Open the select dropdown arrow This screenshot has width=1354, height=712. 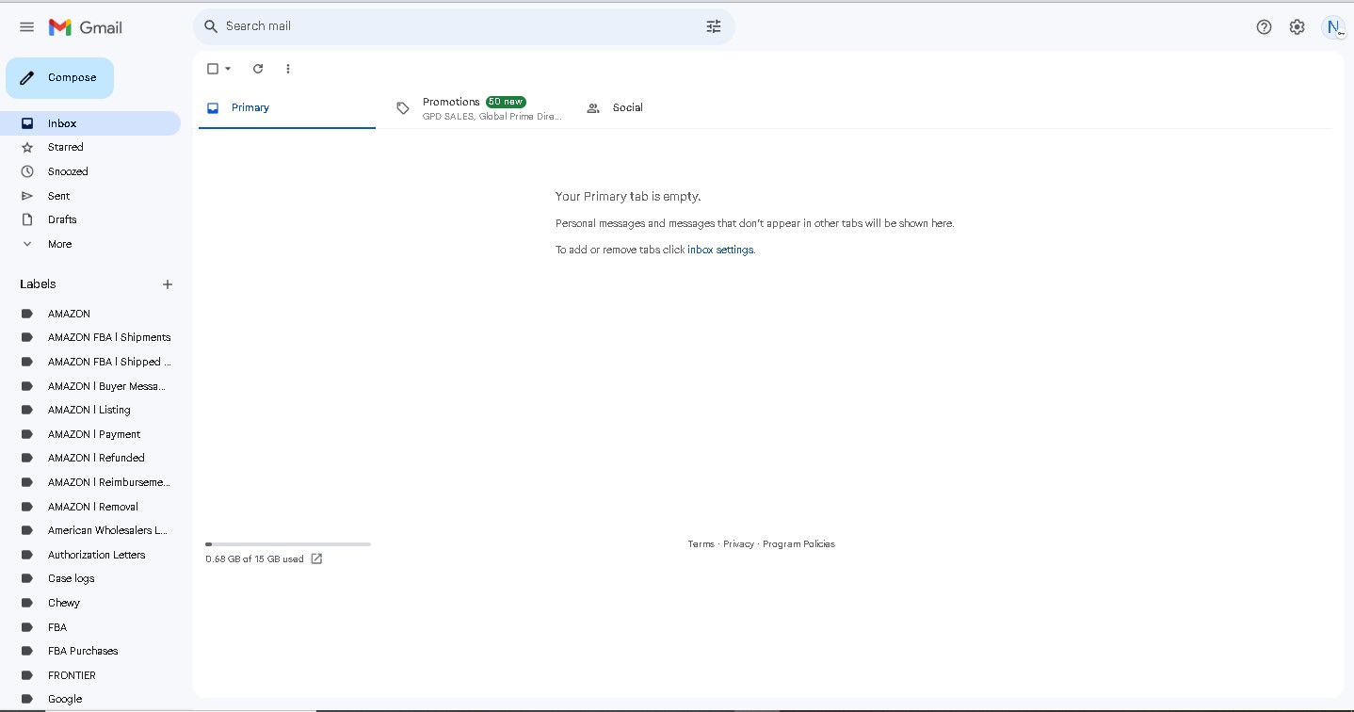pos(228,69)
